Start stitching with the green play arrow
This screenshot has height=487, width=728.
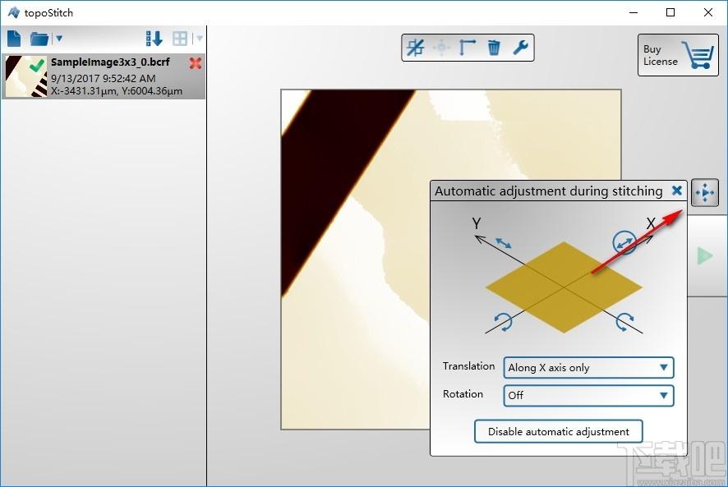[705, 255]
